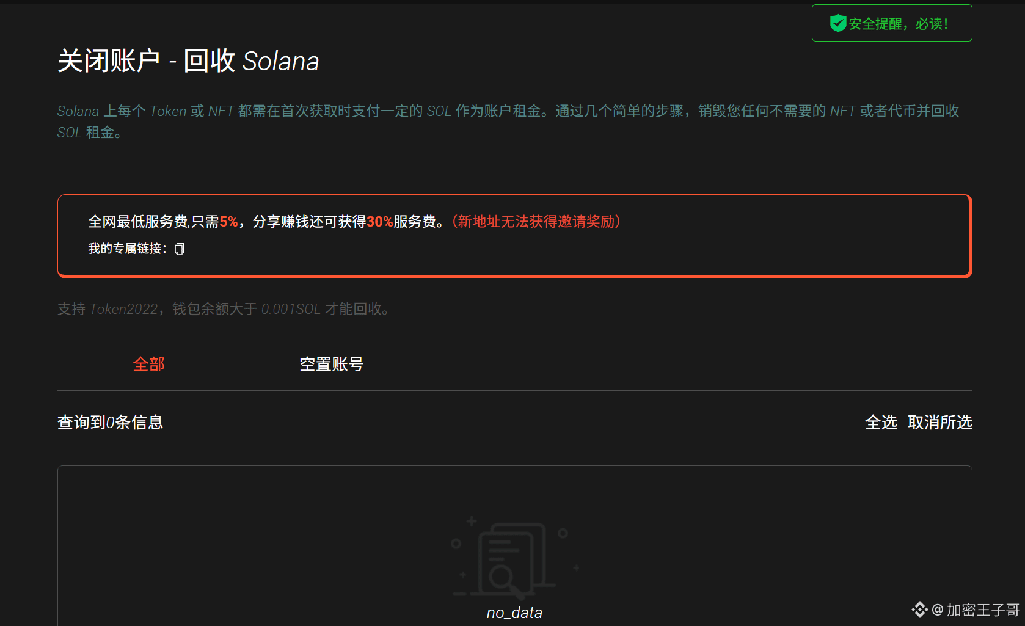This screenshot has width=1025, height=626.
Task: Click the copy icon next to 我的专属链接
Action: point(180,249)
